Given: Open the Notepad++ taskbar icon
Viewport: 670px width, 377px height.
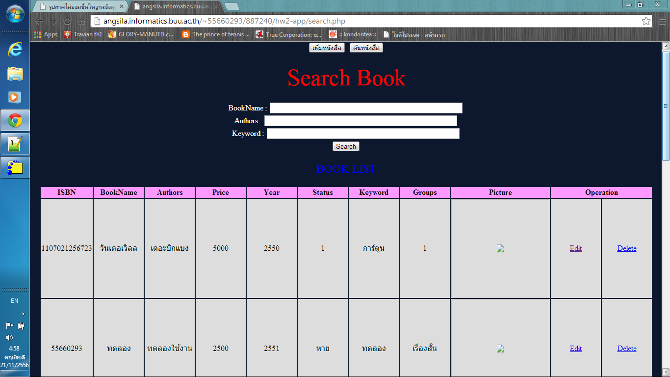Looking at the screenshot, I should point(15,144).
